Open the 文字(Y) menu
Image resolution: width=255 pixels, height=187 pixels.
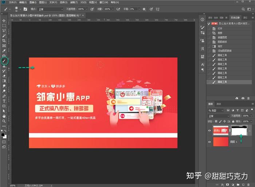coord(53,3)
